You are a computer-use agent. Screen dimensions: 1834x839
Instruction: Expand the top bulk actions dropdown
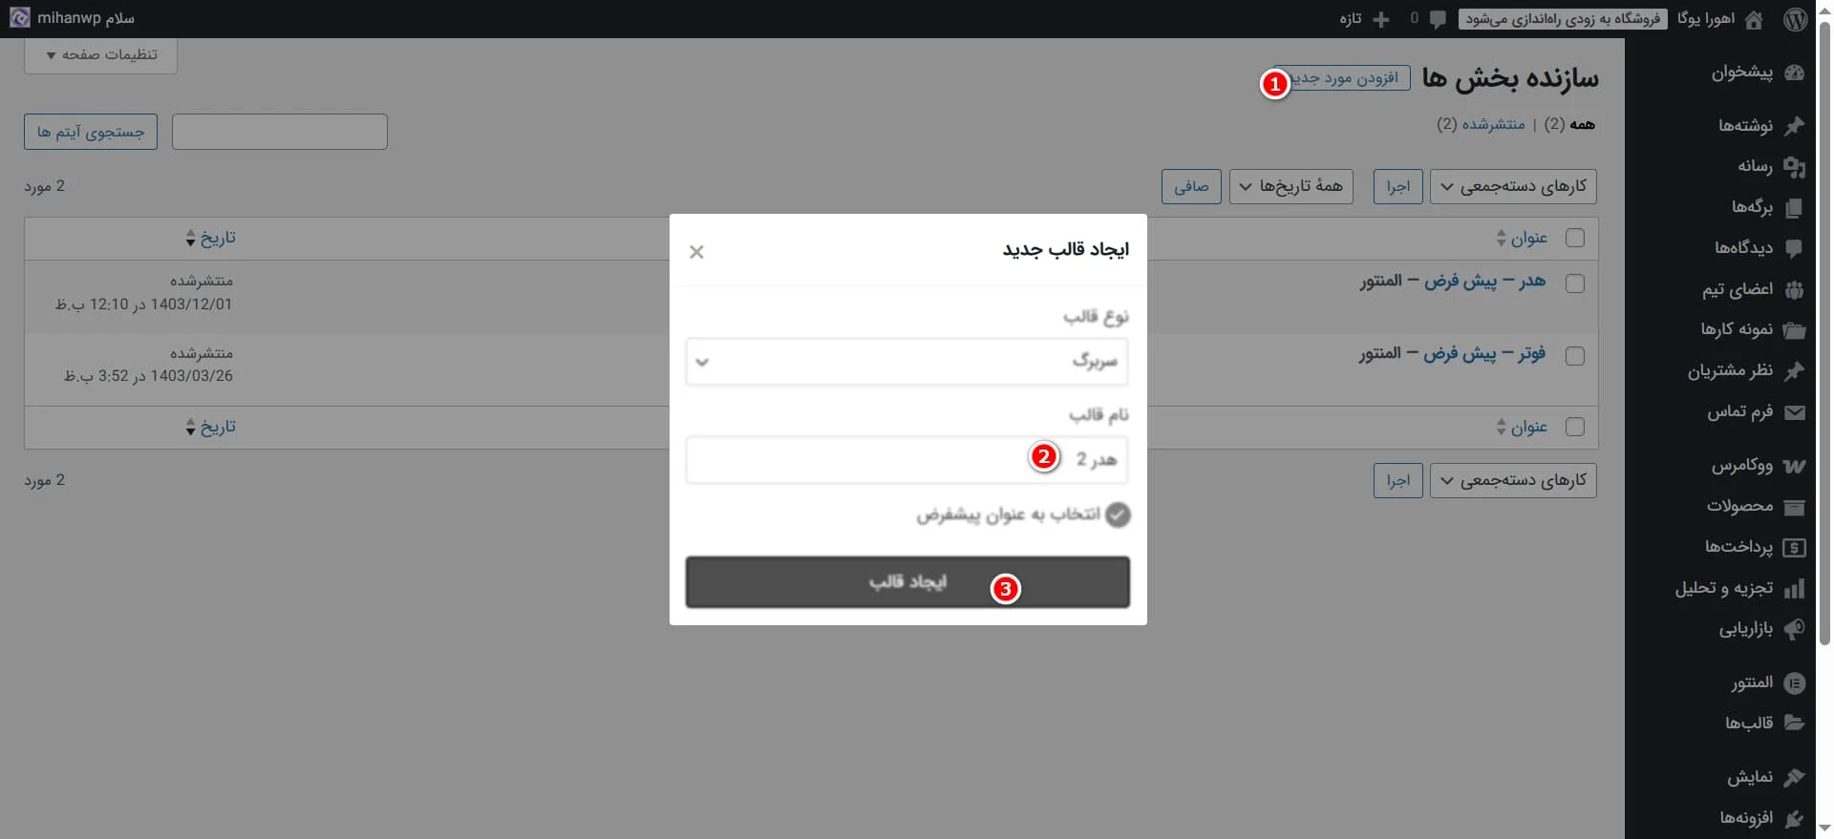tap(1513, 186)
